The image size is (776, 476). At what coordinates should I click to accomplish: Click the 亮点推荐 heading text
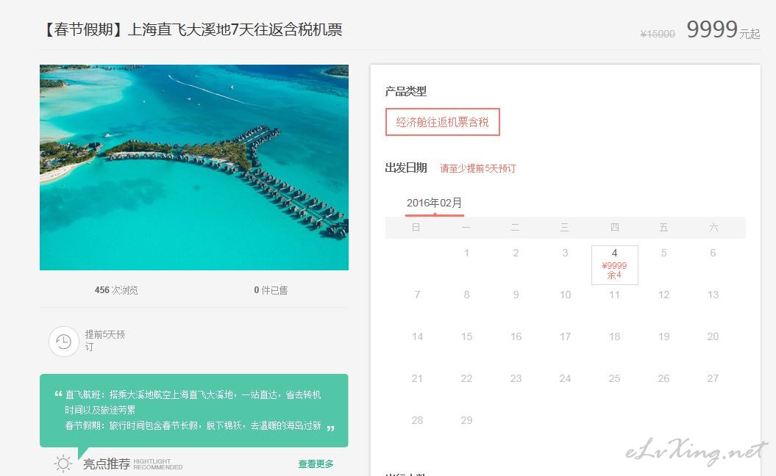(x=107, y=464)
